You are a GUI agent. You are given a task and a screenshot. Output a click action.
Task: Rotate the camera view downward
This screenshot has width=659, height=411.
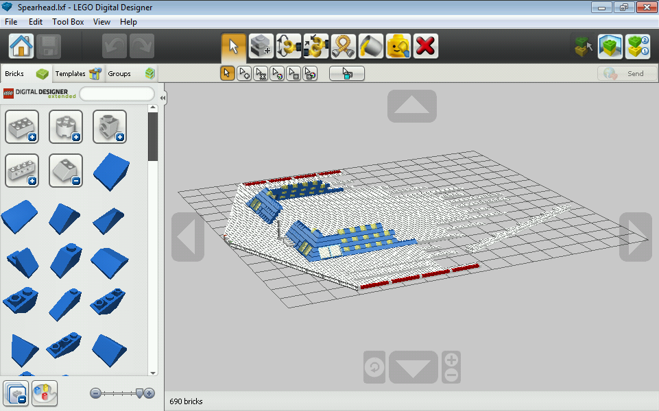pos(413,367)
